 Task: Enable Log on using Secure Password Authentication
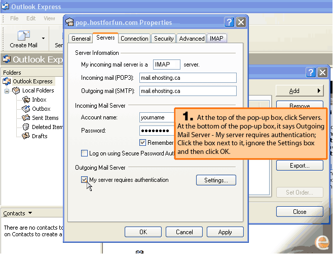point(84,153)
